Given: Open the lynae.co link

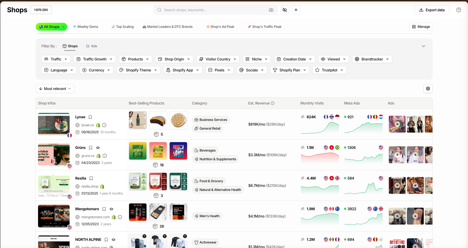Looking at the screenshot, I should (88, 125).
